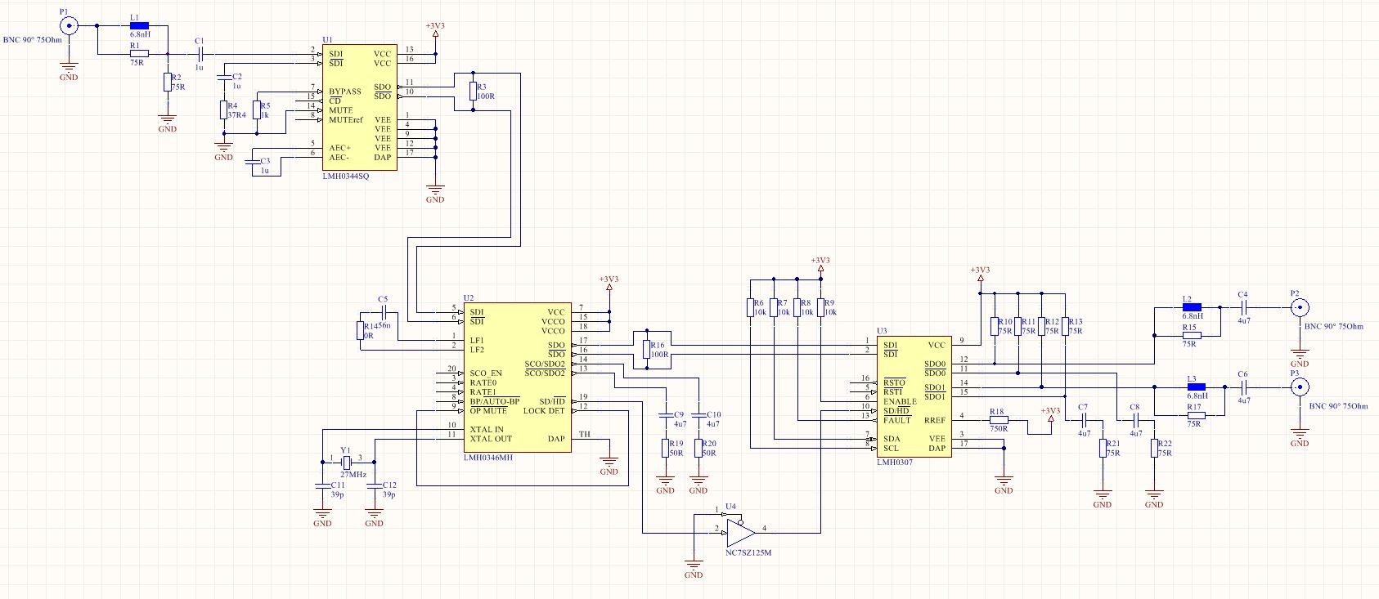Click the R16 resistor symbol

pyautogui.click(x=646, y=350)
